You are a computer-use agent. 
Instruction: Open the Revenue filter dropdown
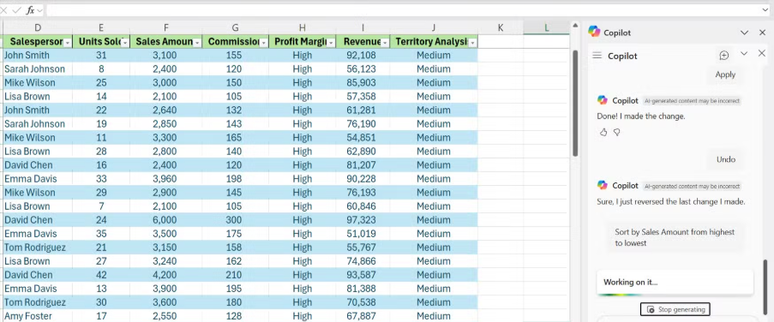point(385,43)
